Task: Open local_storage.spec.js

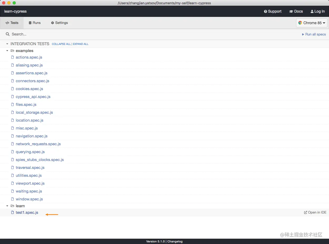Action: click(x=34, y=112)
